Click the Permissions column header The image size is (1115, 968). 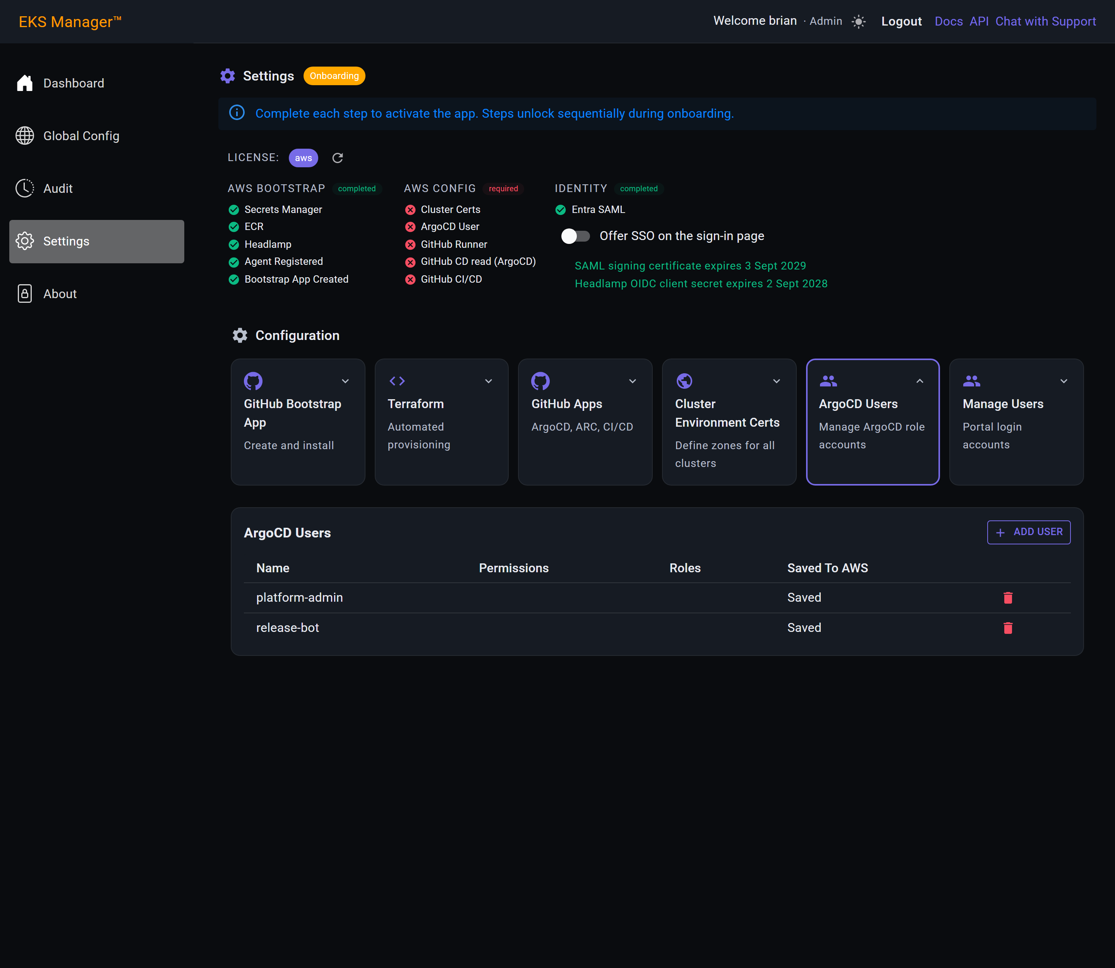514,568
